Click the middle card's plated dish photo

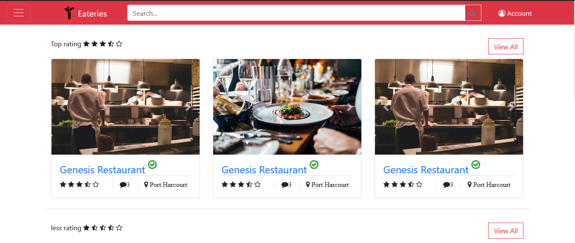tap(287, 107)
